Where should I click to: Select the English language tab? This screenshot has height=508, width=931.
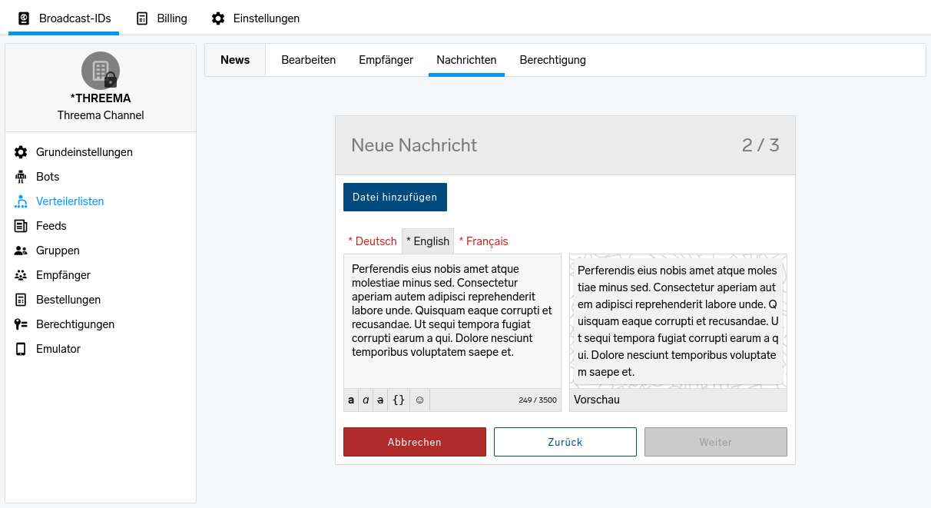(428, 241)
